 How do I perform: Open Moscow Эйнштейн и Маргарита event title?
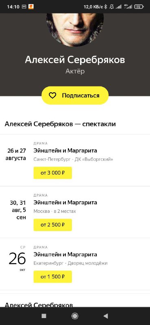[x=65, y=202]
